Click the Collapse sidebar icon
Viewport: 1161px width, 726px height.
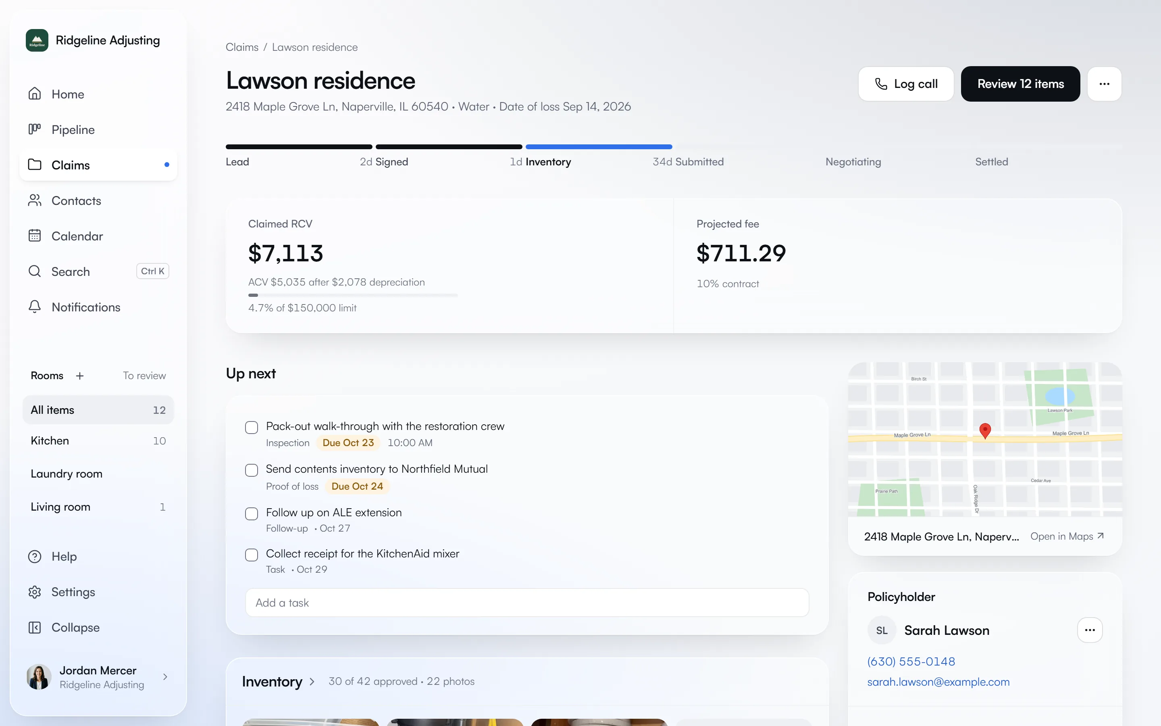pos(35,627)
